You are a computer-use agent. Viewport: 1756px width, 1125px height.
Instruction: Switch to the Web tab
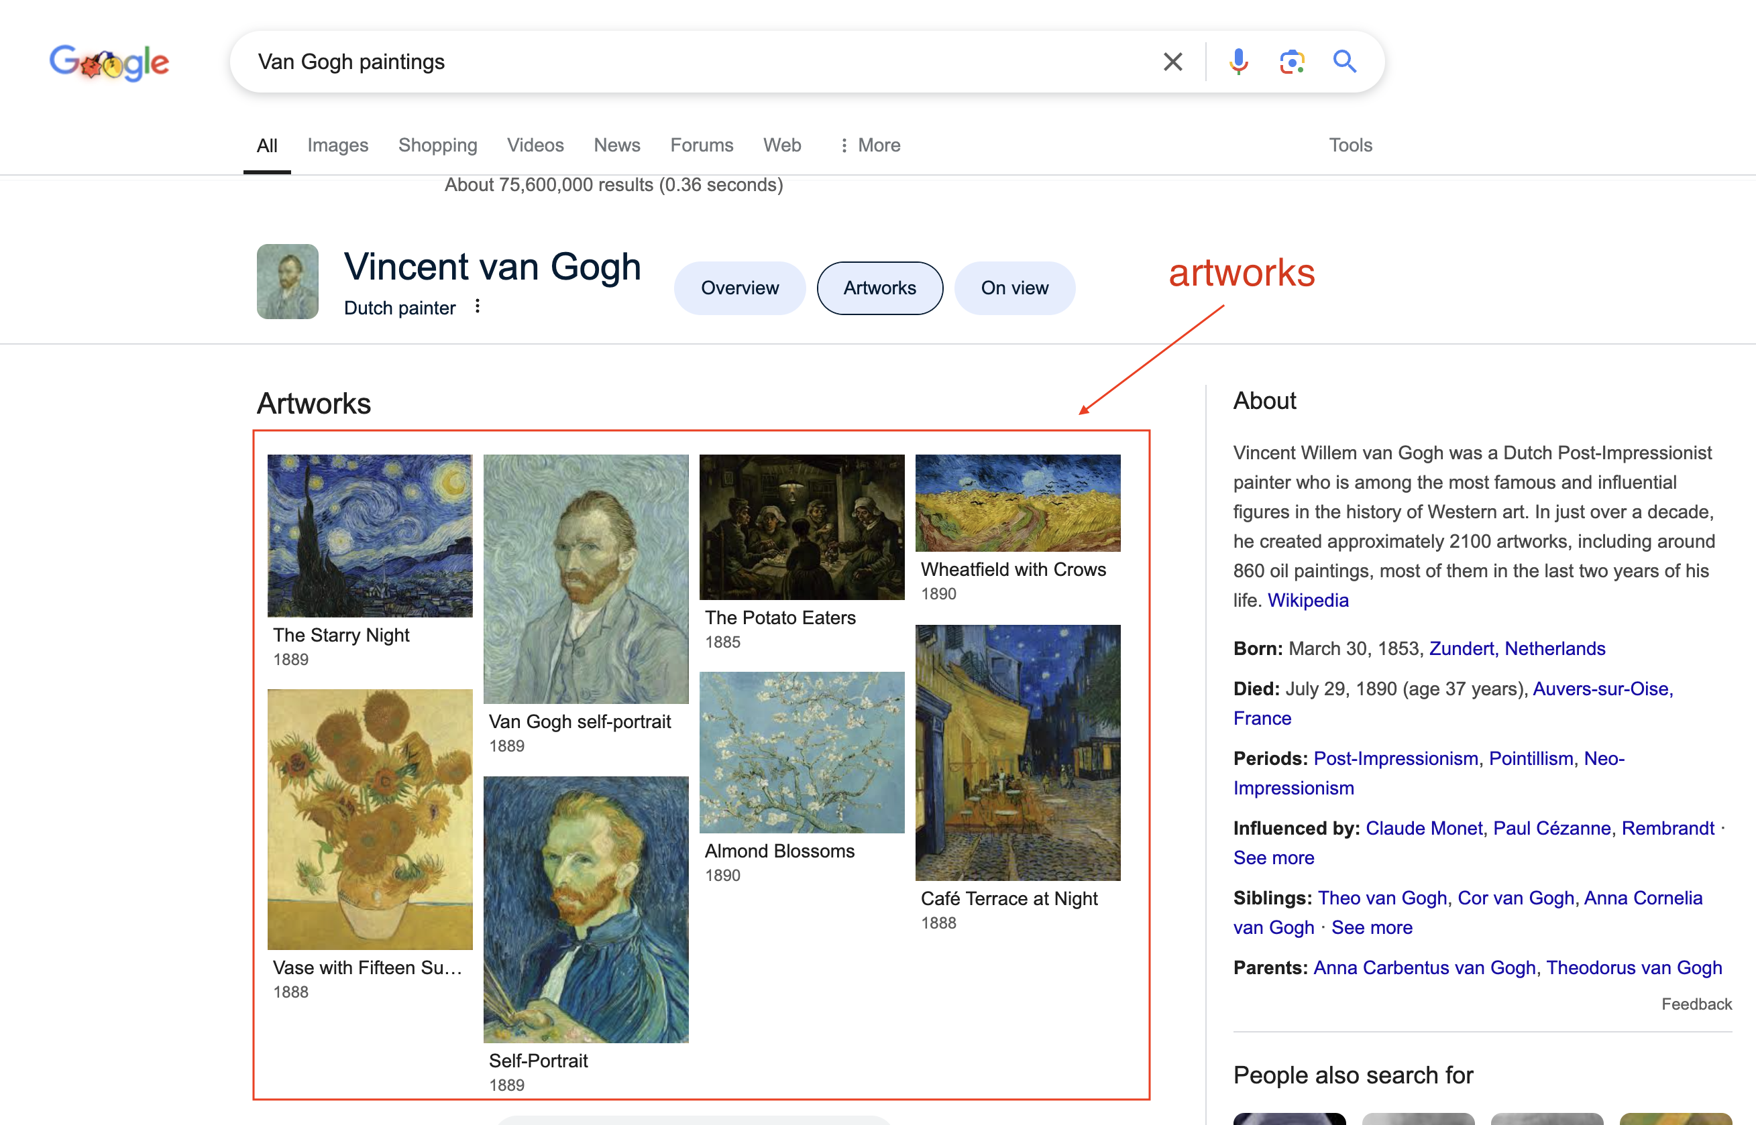point(782,145)
